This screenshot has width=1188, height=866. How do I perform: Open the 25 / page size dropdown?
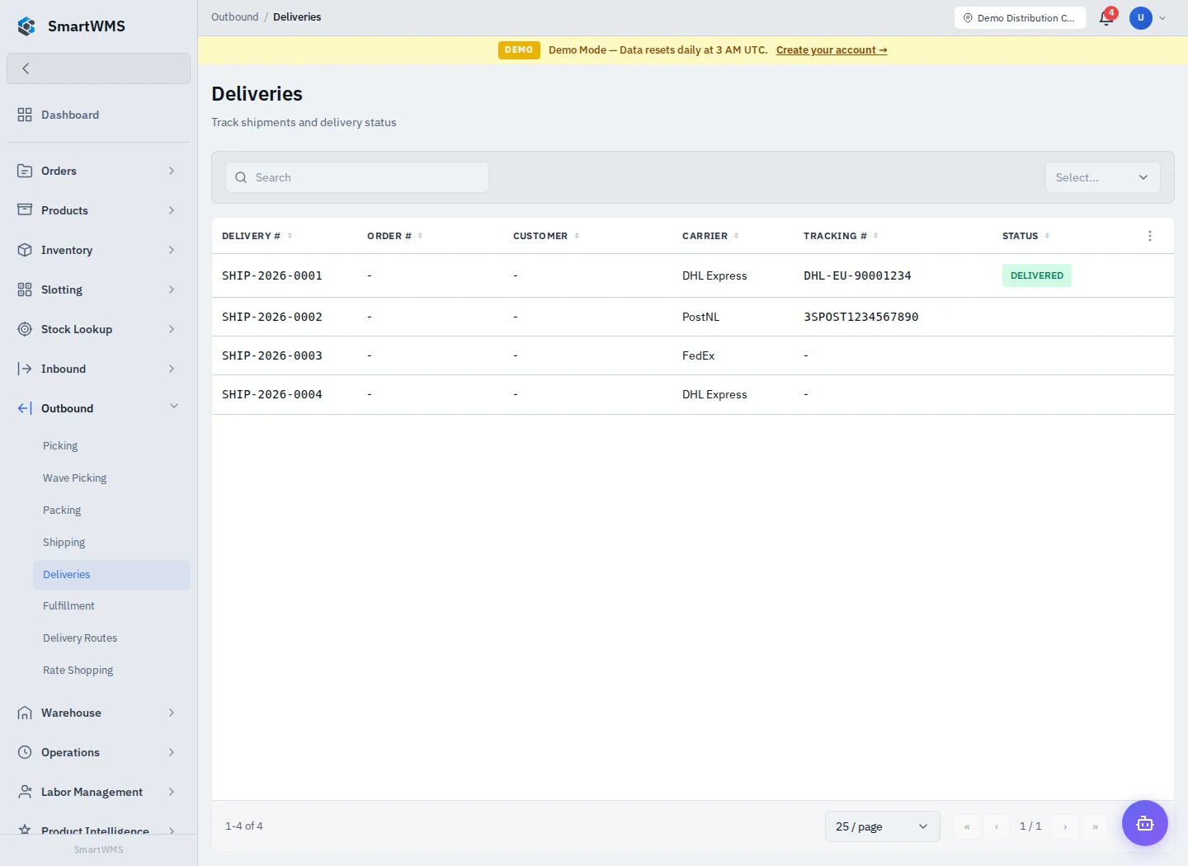[882, 826]
